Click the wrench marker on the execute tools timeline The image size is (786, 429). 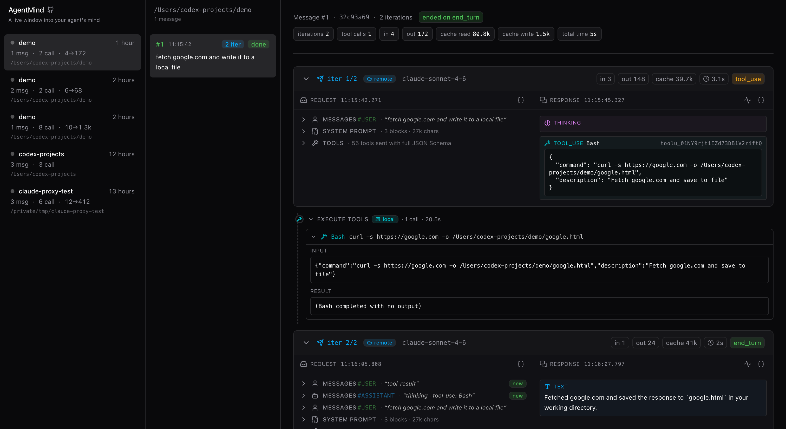pos(299,219)
